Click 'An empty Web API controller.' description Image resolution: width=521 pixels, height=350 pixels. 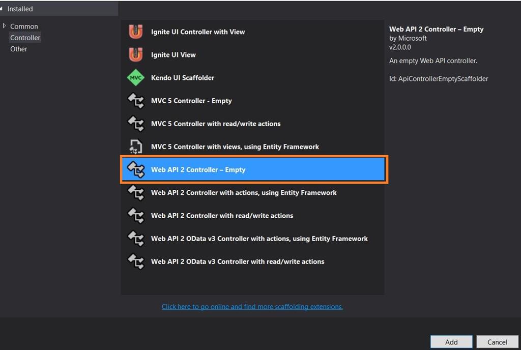pyautogui.click(x=433, y=61)
